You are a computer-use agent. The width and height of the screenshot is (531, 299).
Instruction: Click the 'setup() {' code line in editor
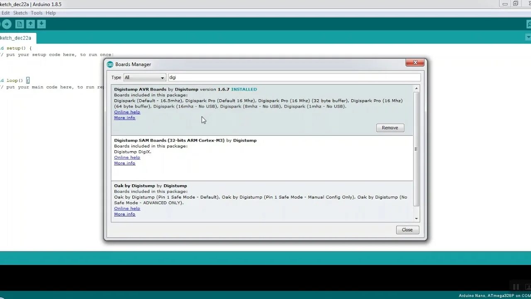[x=19, y=48]
